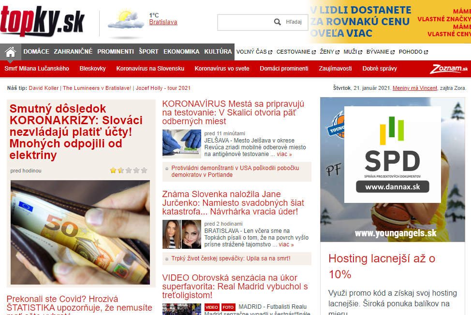This screenshot has height=315, width=471.
Task: Click the home icon in navigation bar
Action: tap(10, 52)
